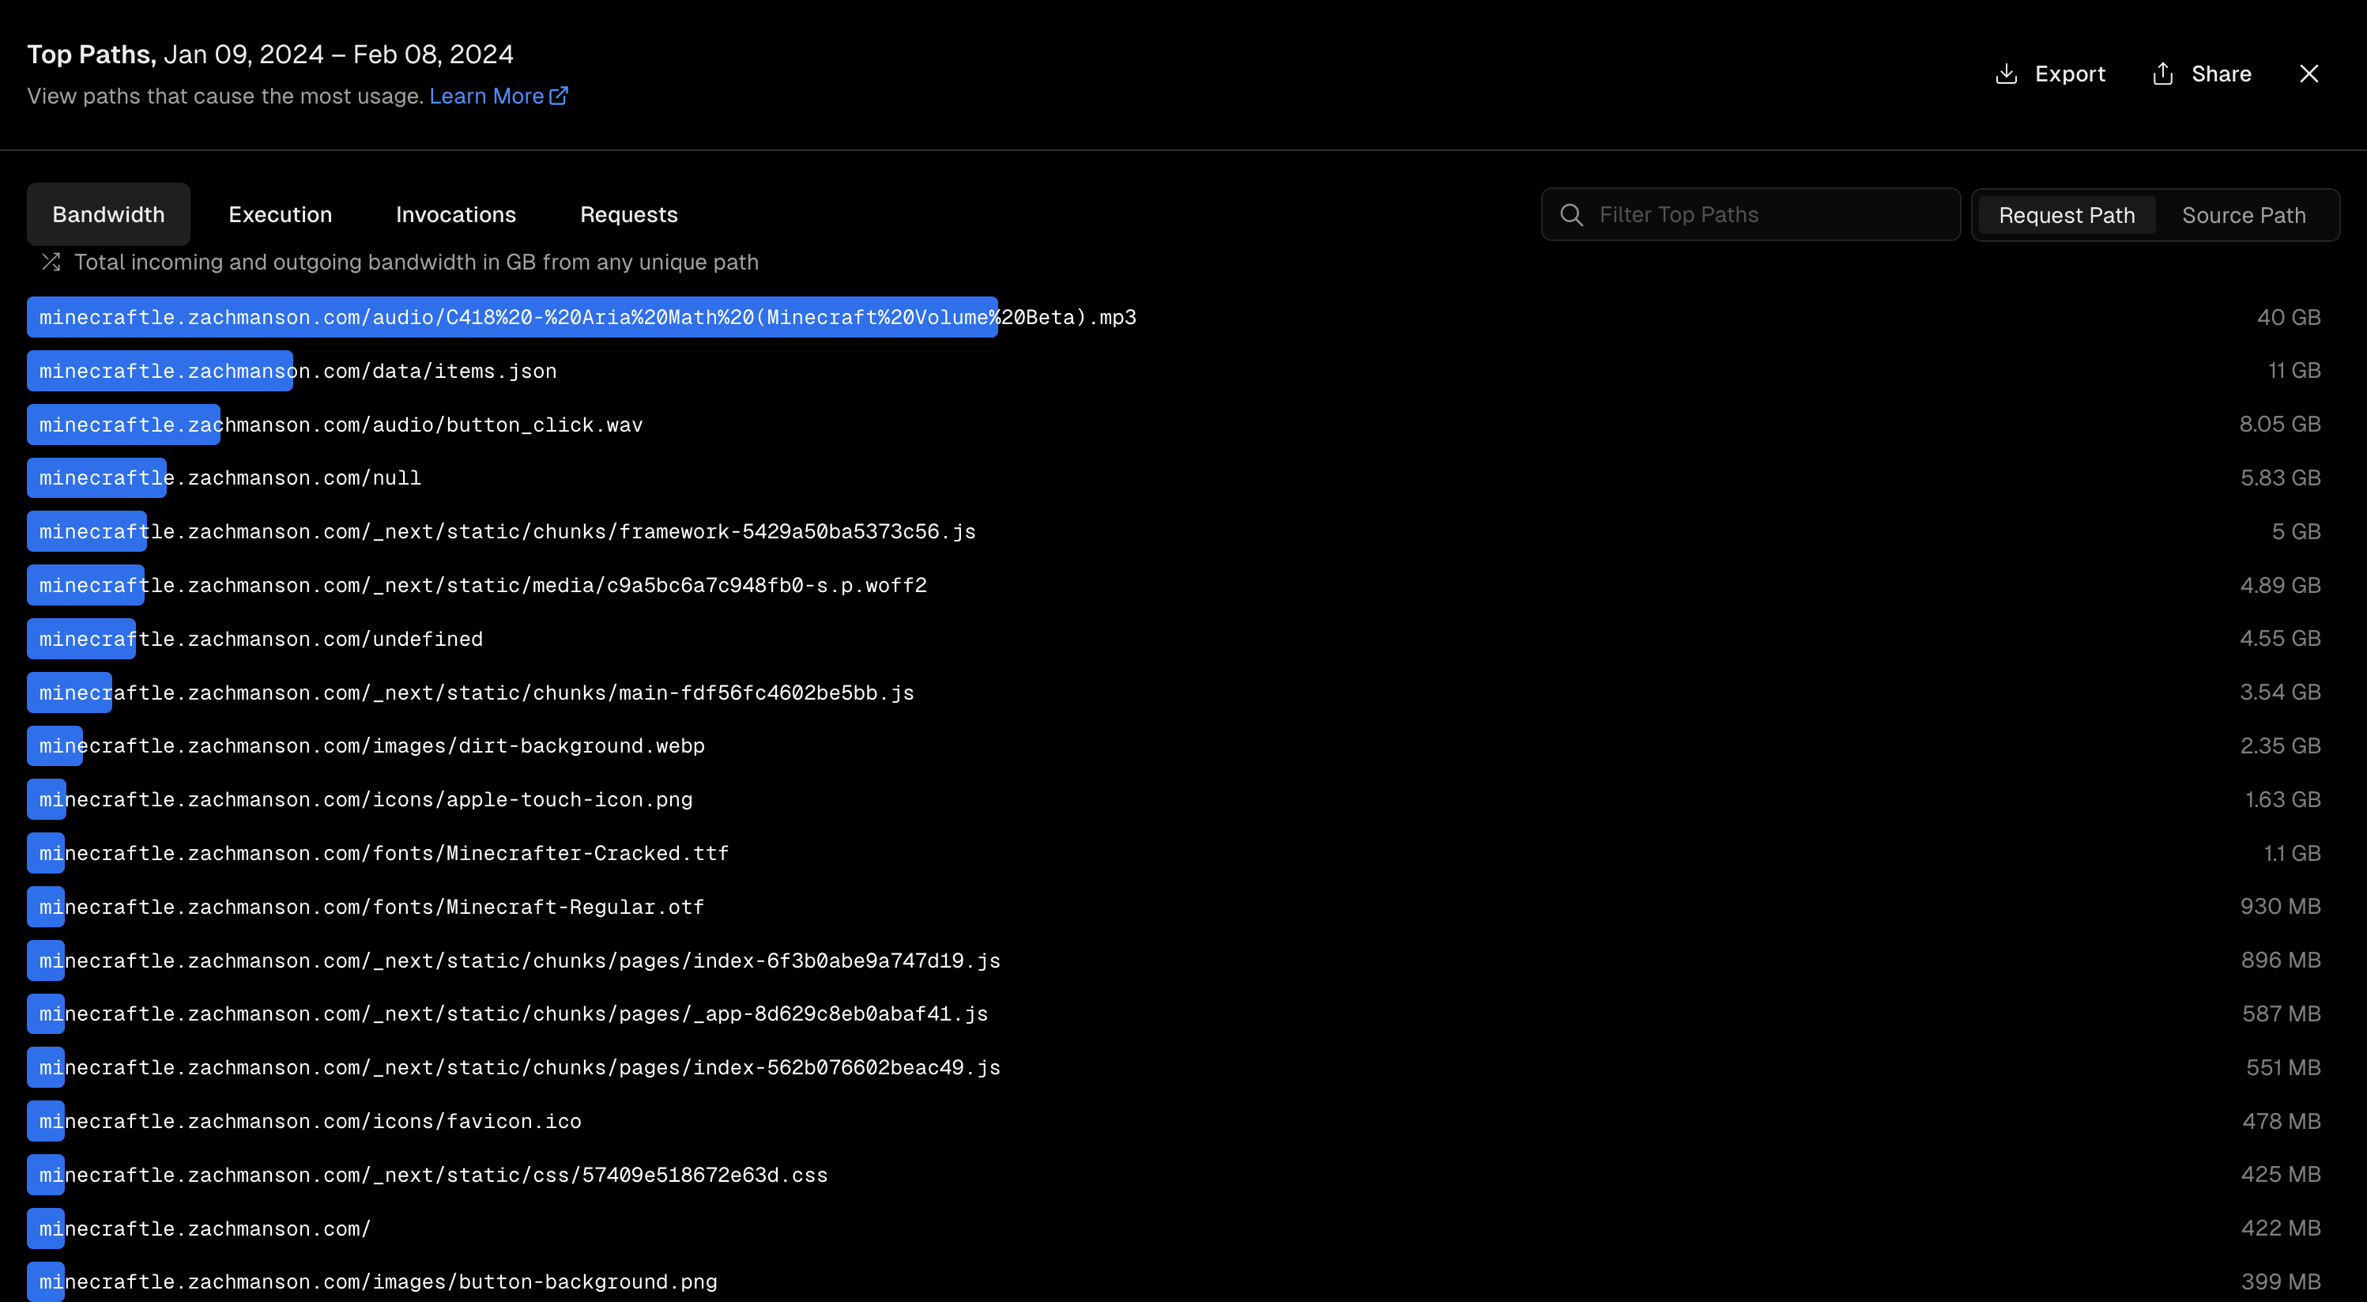Click the 587 MB bandwidth value

(2281, 1013)
